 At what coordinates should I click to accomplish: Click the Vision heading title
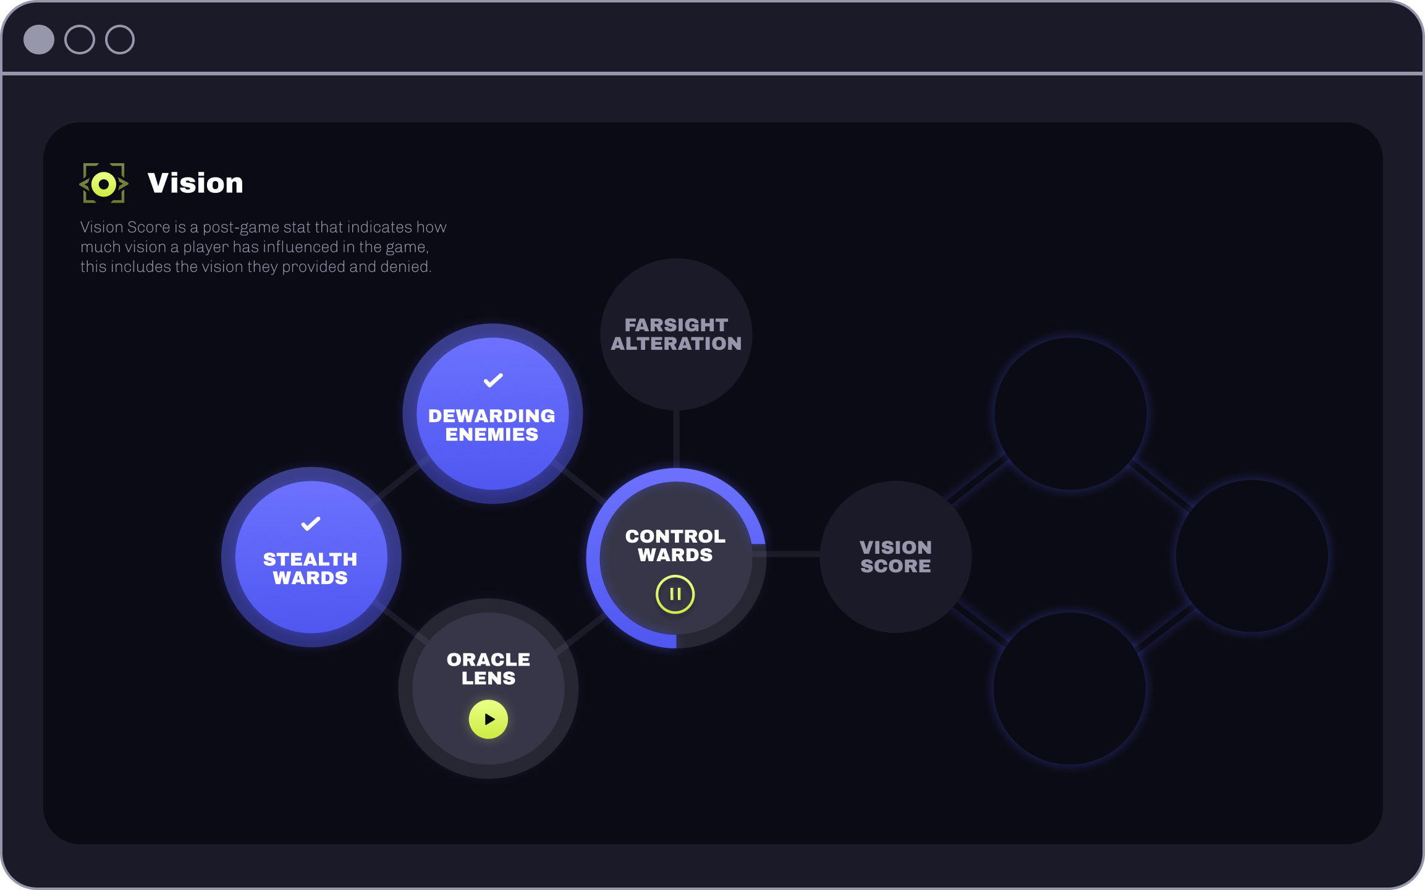195,183
